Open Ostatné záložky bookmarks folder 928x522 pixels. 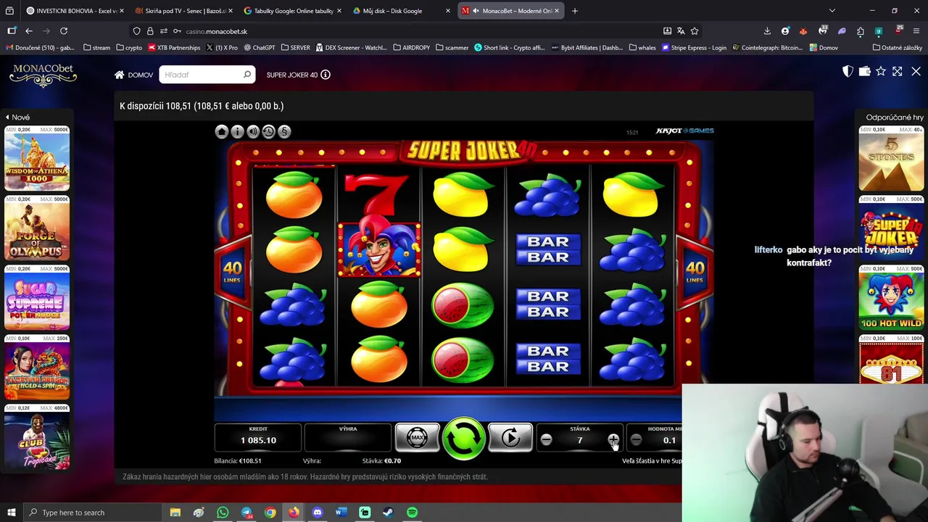point(897,48)
